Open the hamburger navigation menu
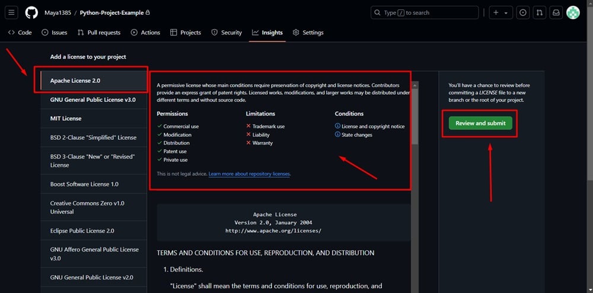 tap(11, 12)
